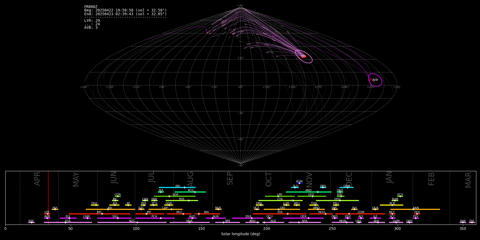Click the XHE shower bar
The height and width of the screenshot is (240, 480).
click(463, 222)
